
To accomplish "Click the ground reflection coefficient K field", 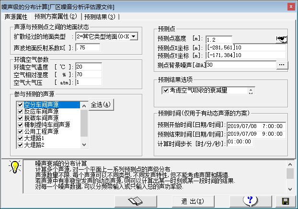I will tap(88, 47).
